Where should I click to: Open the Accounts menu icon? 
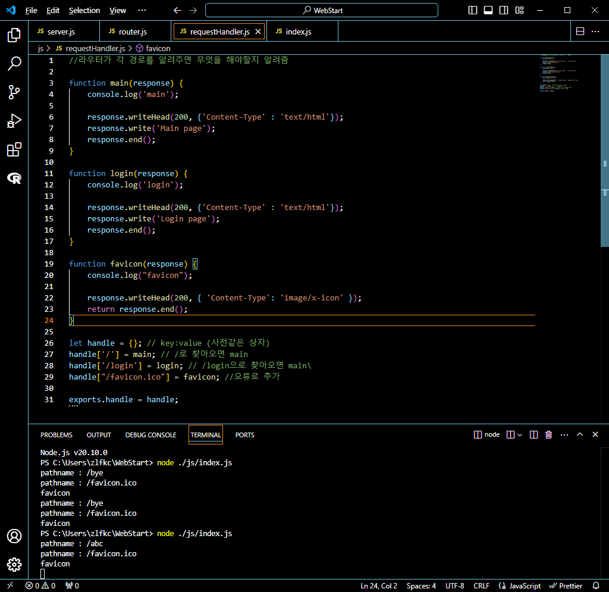pyautogui.click(x=14, y=536)
